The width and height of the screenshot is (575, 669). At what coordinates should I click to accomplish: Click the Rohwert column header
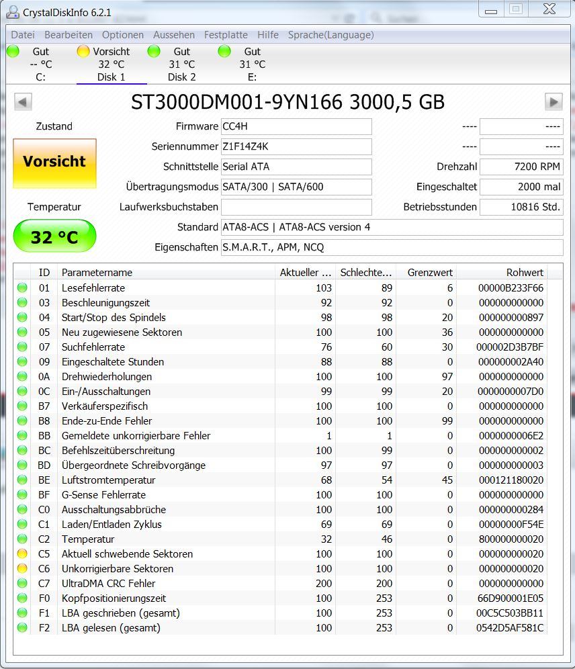502,272
